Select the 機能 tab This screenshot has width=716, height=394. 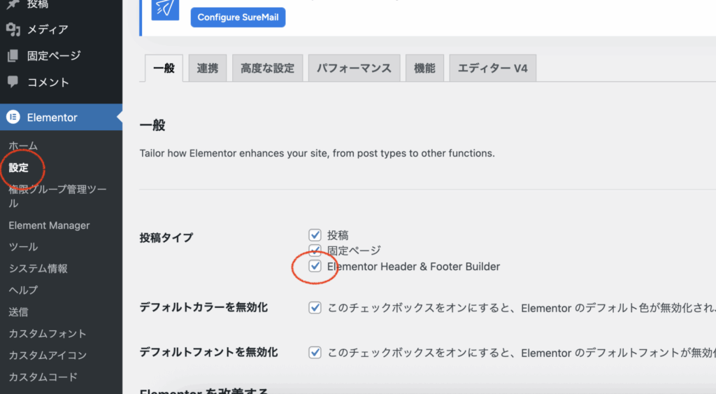(x=424, y=68)
